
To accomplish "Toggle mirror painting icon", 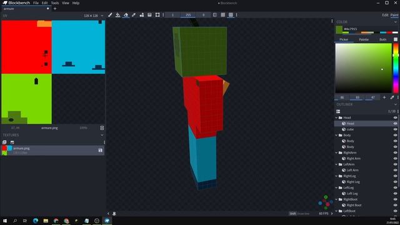I will [215, 15].
